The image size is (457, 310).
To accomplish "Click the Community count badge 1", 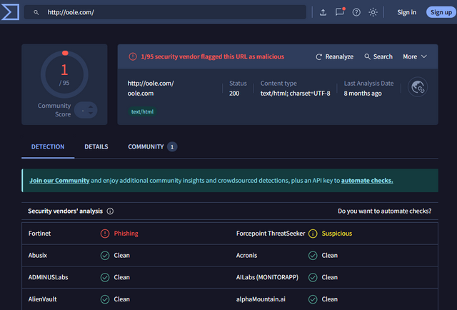I will pyautogui.click(x=172, y=147).
